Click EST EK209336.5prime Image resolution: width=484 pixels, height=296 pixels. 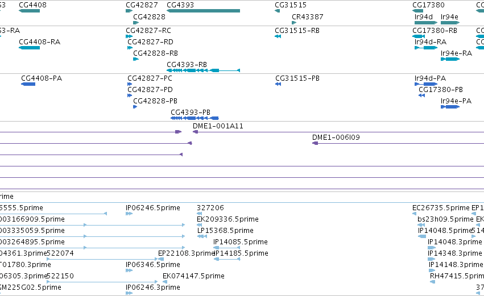click(227, 219)
